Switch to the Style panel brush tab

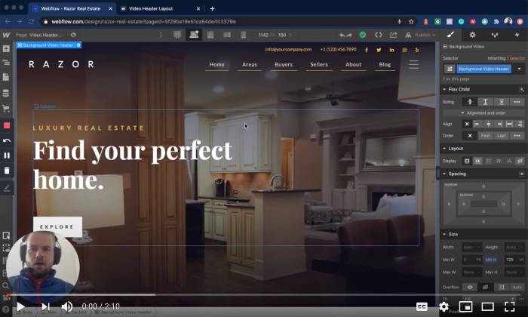click(450, 35)
